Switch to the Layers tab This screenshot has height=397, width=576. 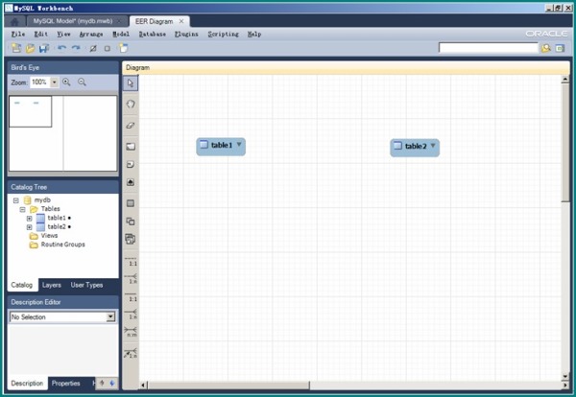(x=52, y=285)
